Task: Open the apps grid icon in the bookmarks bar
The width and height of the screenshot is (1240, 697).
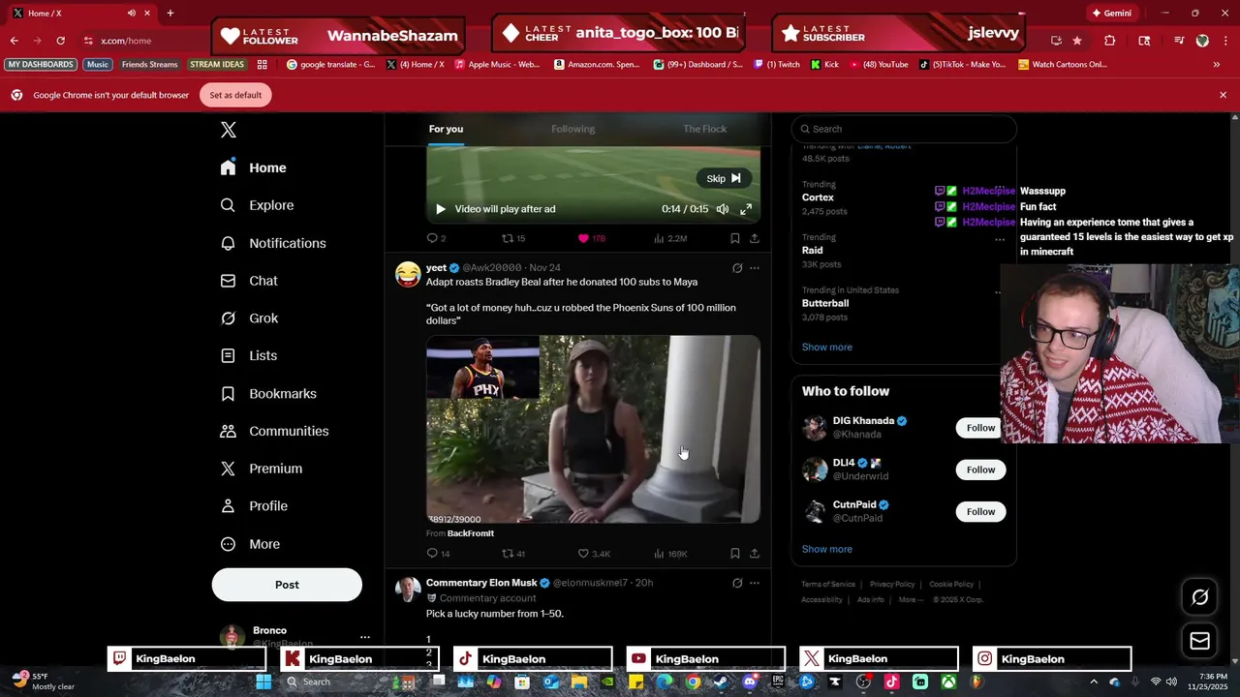Action: click(x=262, y=65)
